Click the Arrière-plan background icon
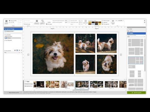150x112 pixels. coord(86,21)
